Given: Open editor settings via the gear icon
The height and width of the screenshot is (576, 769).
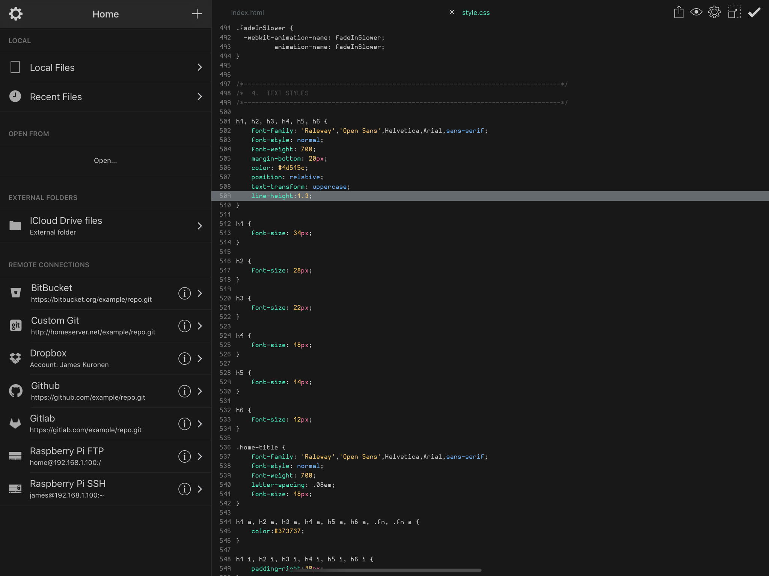Looking at the screenshot, I should (x=715, y=12).
